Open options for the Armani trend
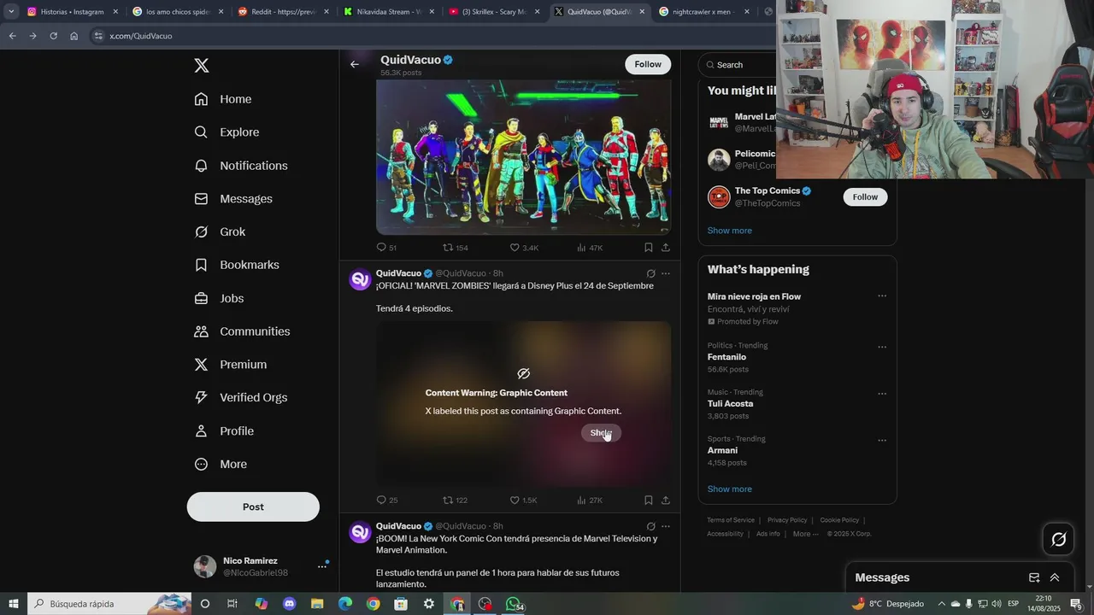1094x615 pixels. coord(882,441)
